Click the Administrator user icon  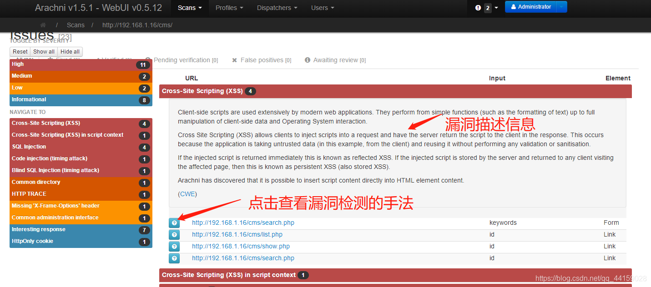pos(514,7)
